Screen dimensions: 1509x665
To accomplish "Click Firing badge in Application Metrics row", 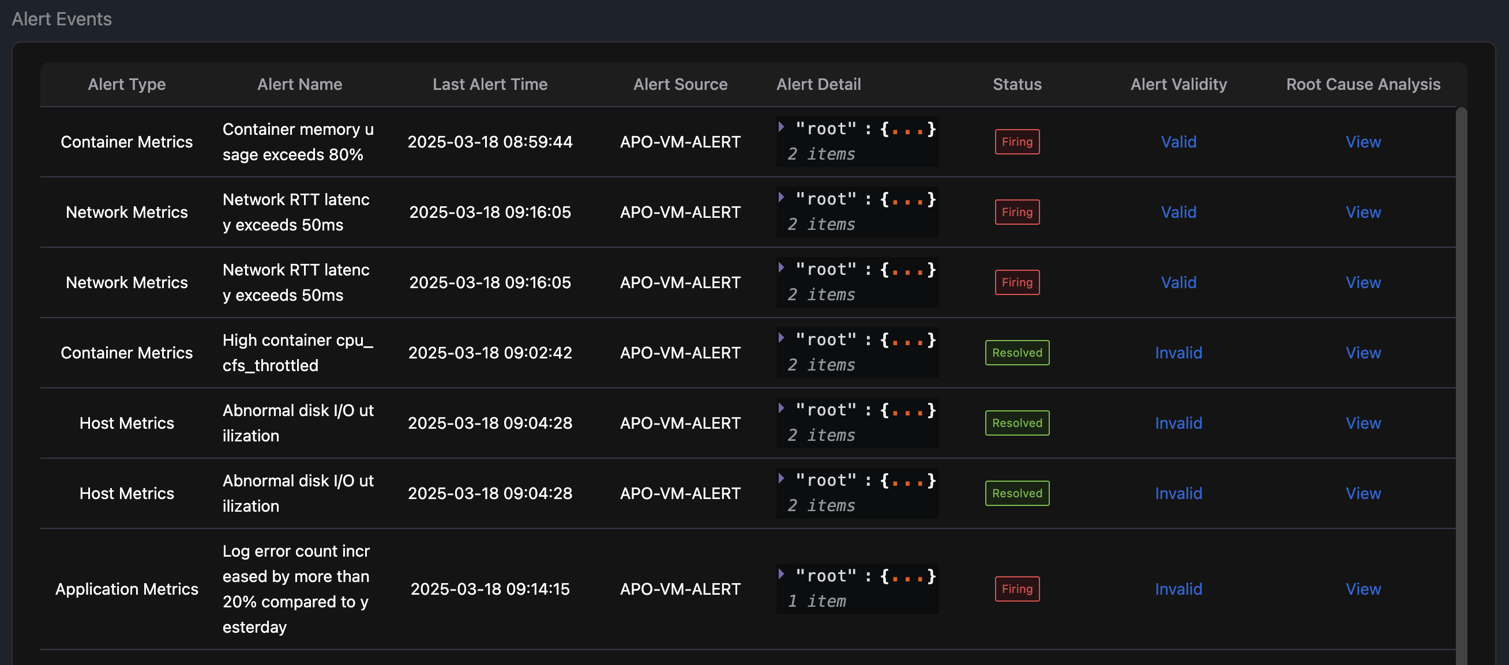I will [x=1017, y=589].
